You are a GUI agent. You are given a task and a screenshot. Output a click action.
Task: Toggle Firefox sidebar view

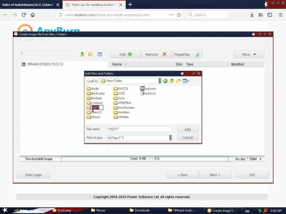pyautogui.click(x=270, y=15)
